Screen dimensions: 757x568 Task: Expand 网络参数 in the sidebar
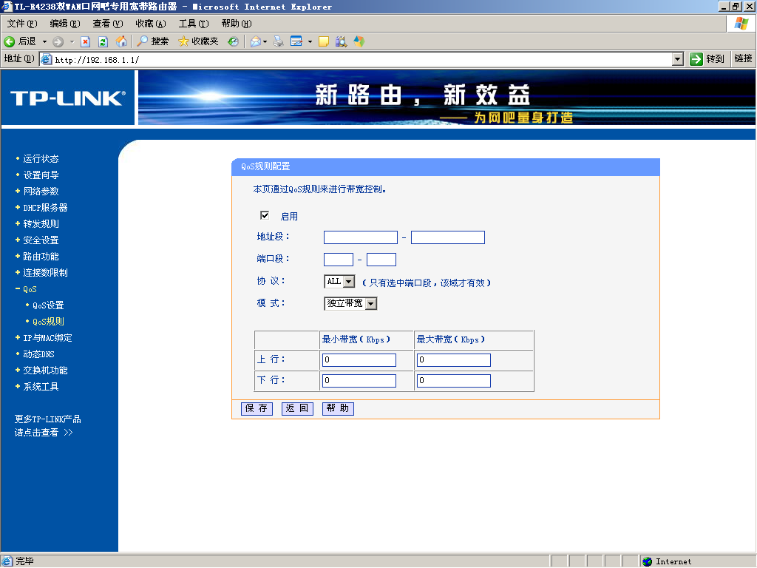click(18, 192)
